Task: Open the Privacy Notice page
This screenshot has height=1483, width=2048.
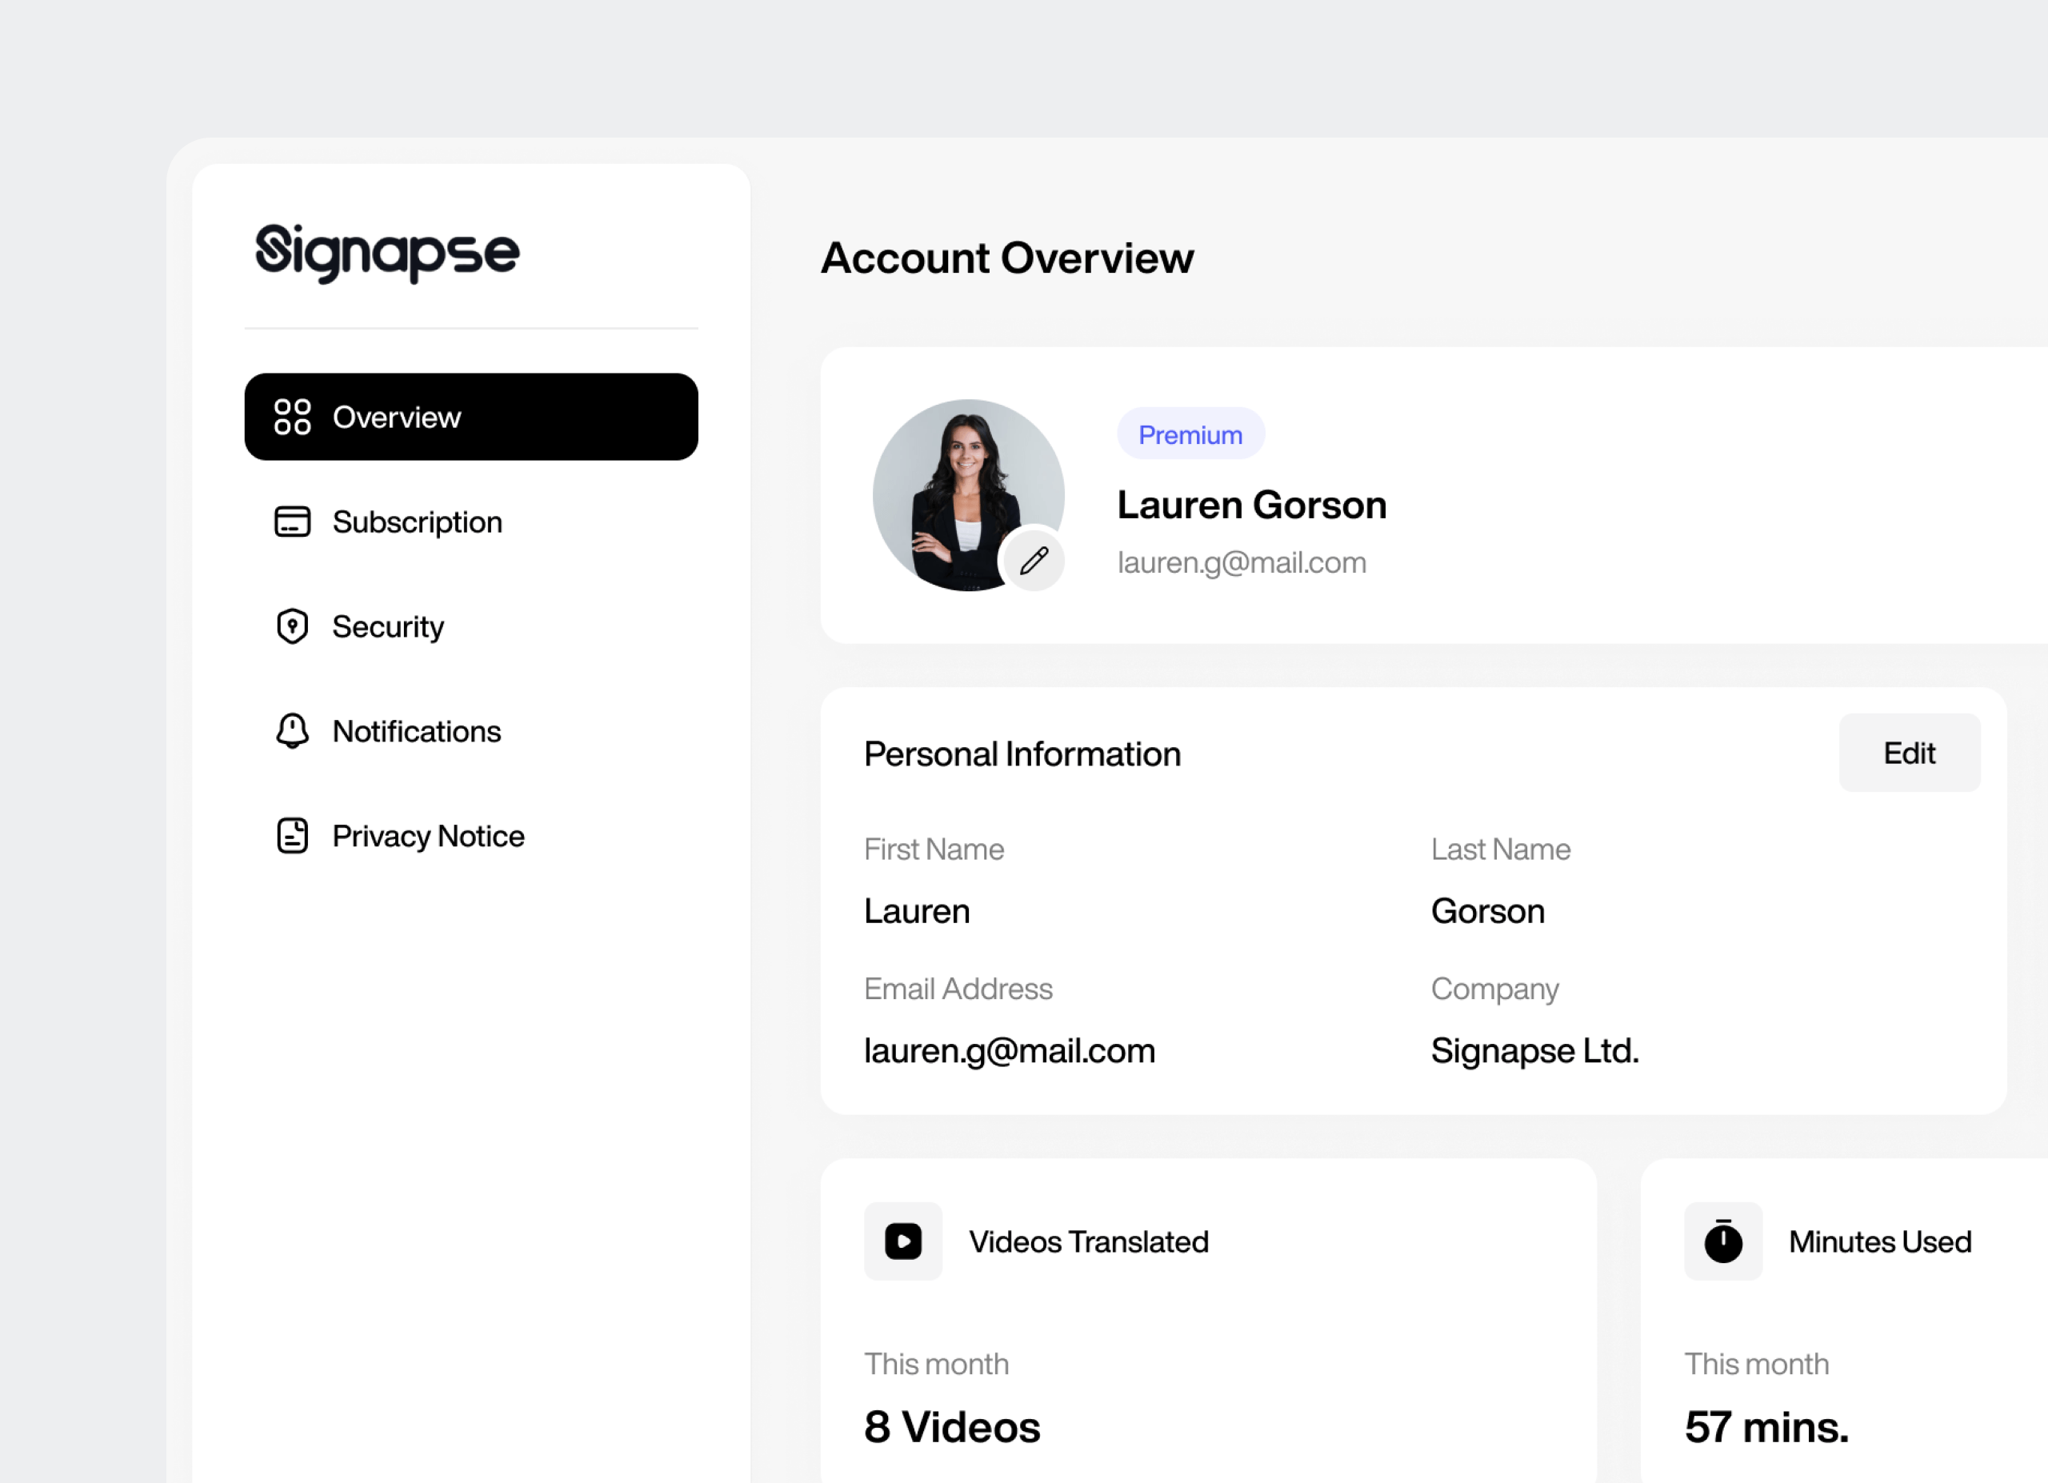Action: pyautogui.click(x=471, y=836)
